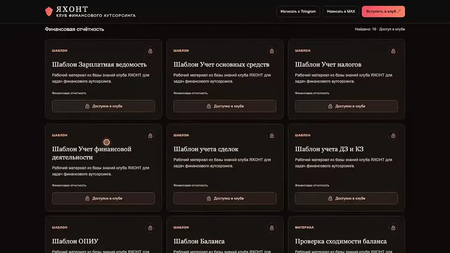This screenshot has height=253, width=450.
Task: Click the ЯХОНТ red gem logo
Action: 49,11
